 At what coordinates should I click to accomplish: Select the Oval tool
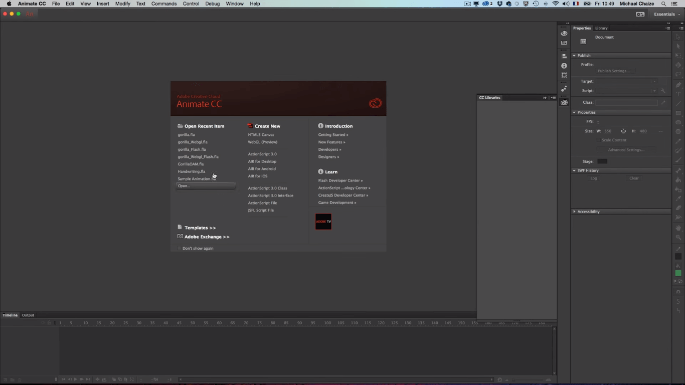pyautogui.click(x=678, y=122)
